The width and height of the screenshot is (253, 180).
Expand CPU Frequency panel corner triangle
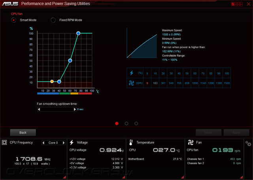(64, 177)
